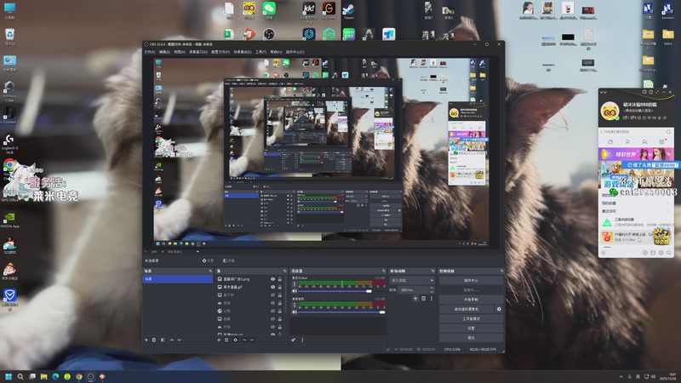Open mixer toolbar three-dot menu
This screenshot has height=383, width=681.
tap(302, 340)
